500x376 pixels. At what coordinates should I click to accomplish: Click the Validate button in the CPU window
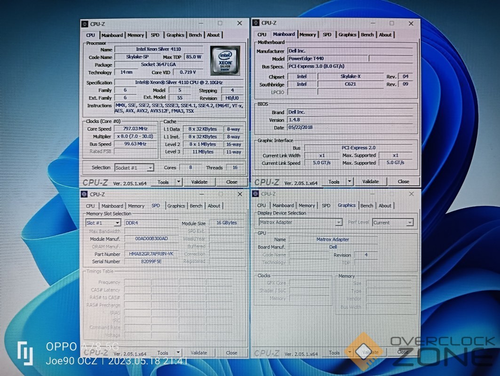coord(199,182)
